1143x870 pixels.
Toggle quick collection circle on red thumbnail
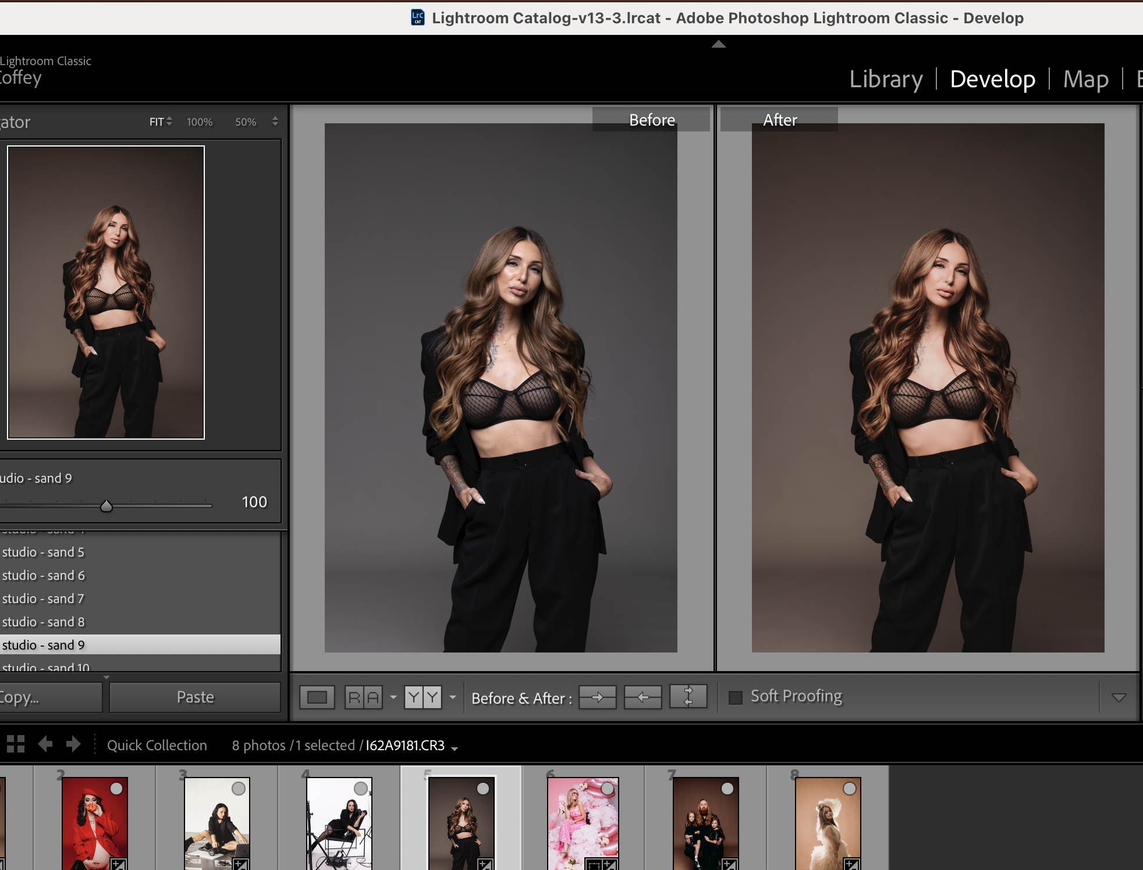(116, 789)
